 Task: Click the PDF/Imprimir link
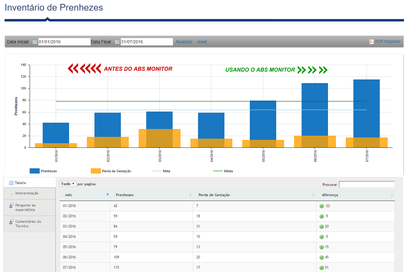pos(388,41)
